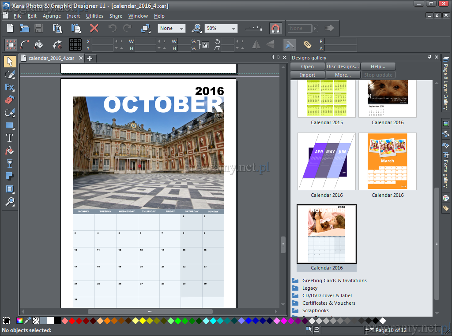Toggle the red magnet snap button
Viewport: 452px width, 336px height.
pyautogui.click(x=275, y=28)
